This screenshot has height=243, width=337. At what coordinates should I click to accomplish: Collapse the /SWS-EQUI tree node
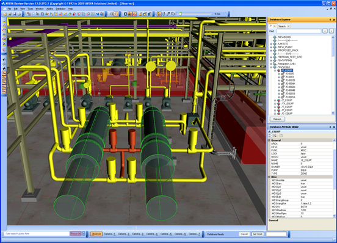[x=271, y=67]
